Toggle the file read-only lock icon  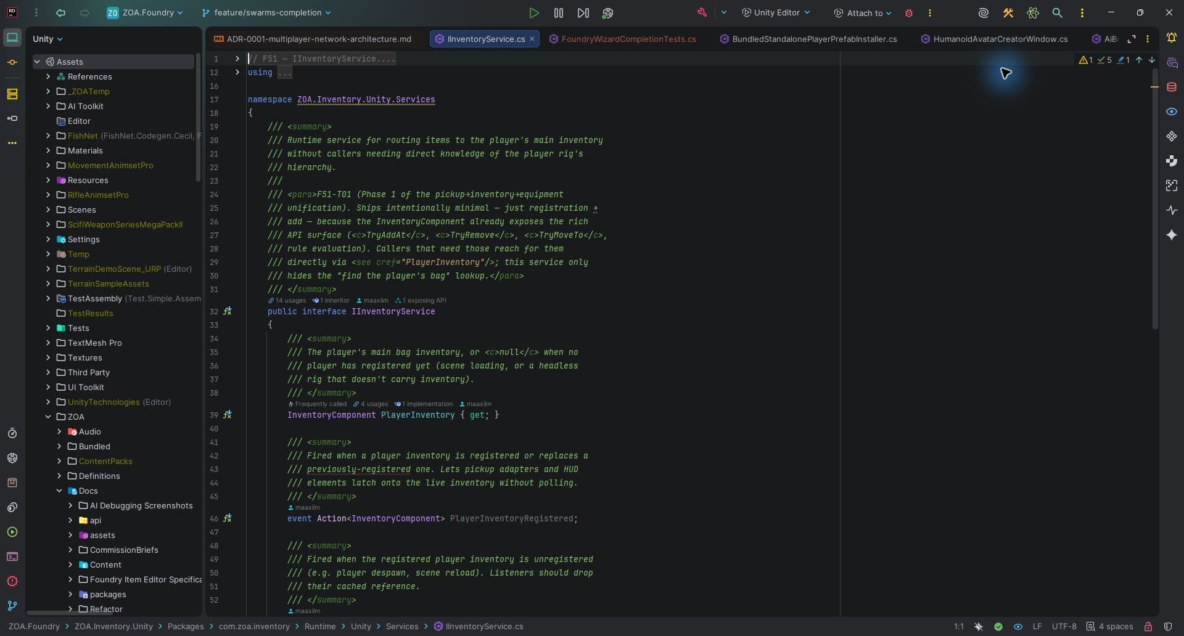coord(1148,626)
